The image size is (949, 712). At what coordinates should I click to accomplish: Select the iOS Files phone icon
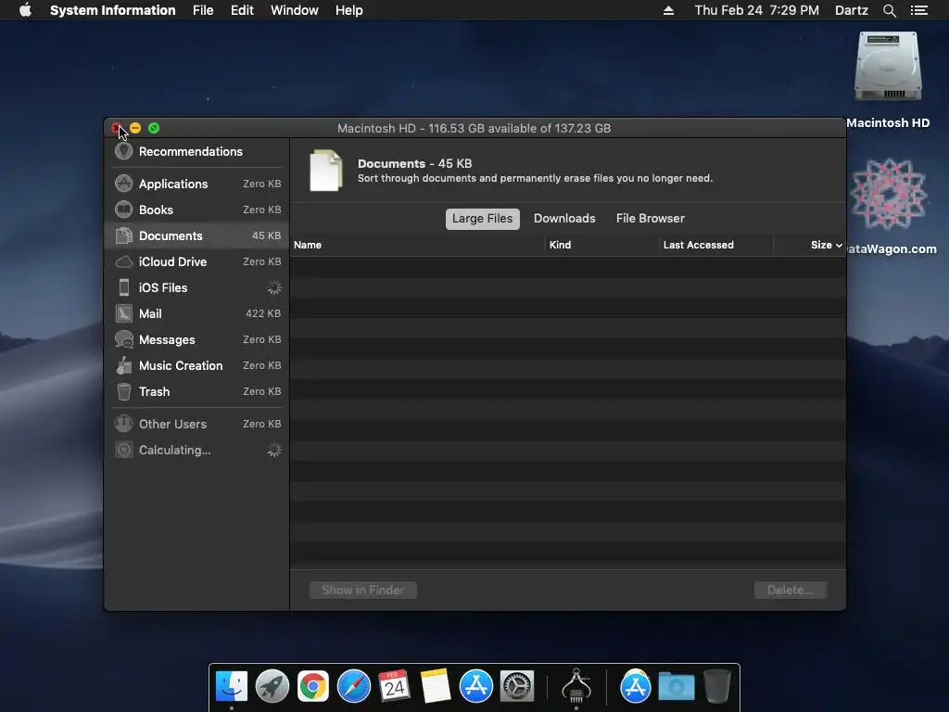coord(123,287)
